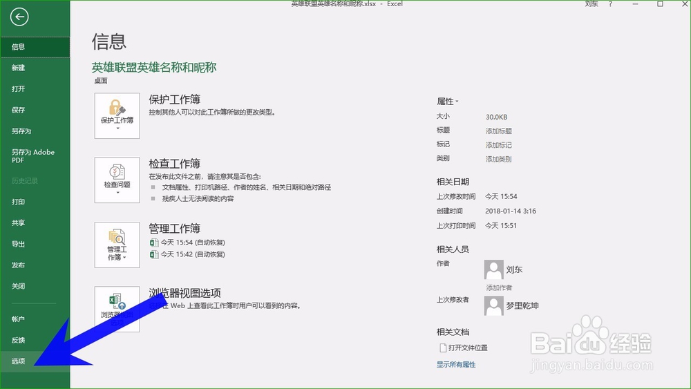Image resolution: width=691 pixels, height=389 pixels.
Task: Click 添加作者 to add an author
Action: tap(499, 287)
